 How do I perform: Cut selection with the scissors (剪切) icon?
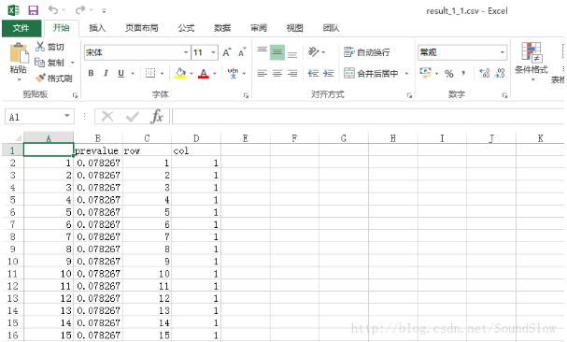40,47
